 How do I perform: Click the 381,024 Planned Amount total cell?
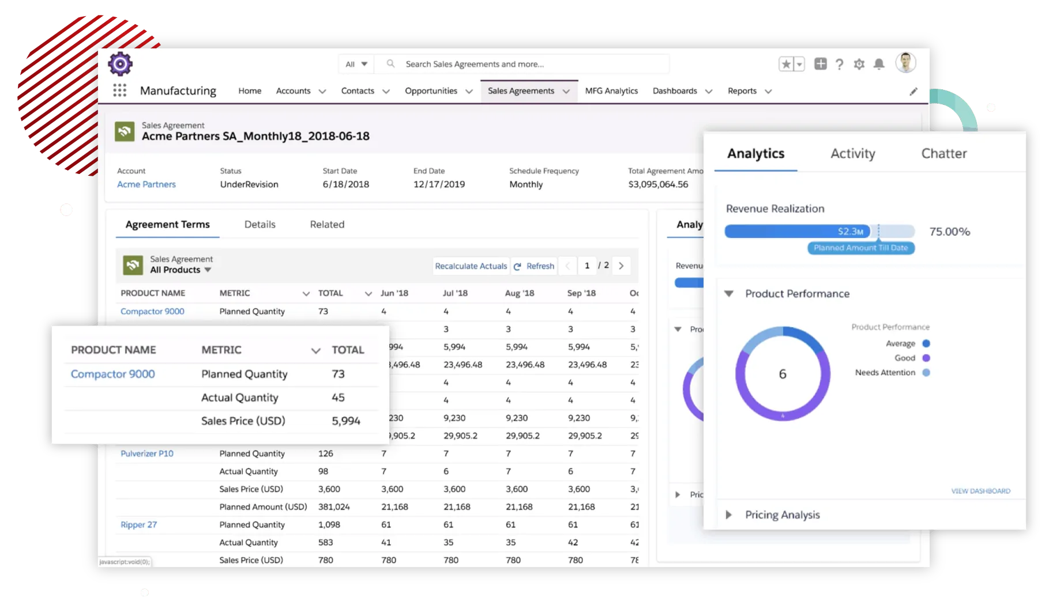(x=334, y=507)
